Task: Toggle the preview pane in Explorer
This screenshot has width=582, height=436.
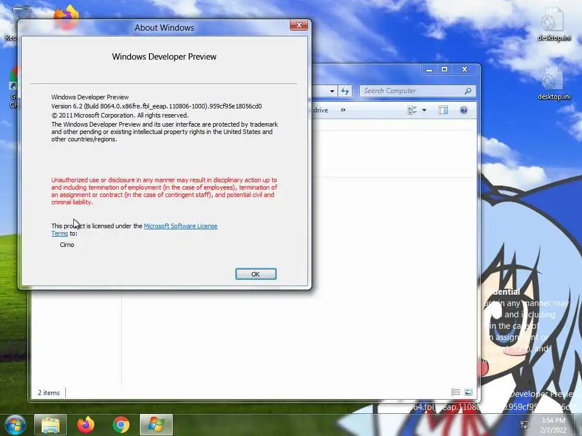Action: [443, 110]
